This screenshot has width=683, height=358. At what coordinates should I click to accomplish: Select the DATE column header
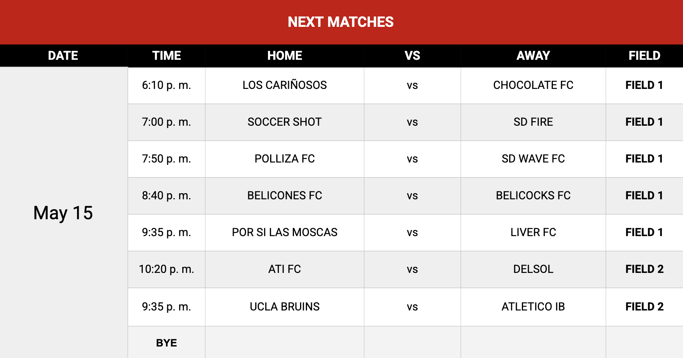pyautogui.click(x=63, y=56)
